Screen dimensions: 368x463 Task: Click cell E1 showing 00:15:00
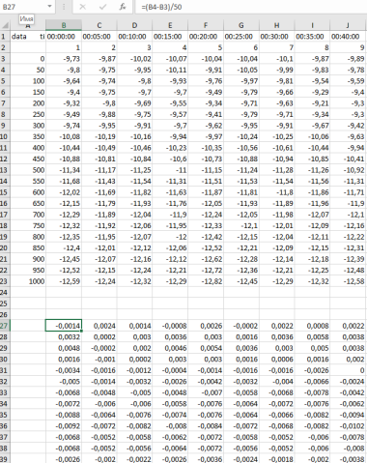pos(170,37)
